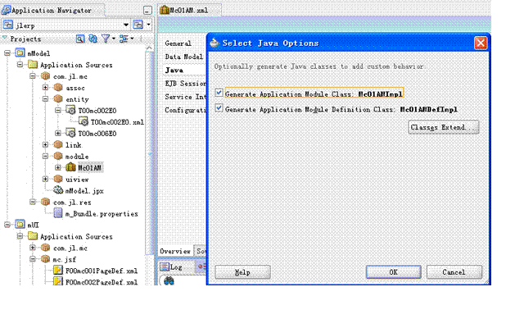Select the T00mc002EO.xml file name
This screenshot has width=524, height=328.
(117, 122)
